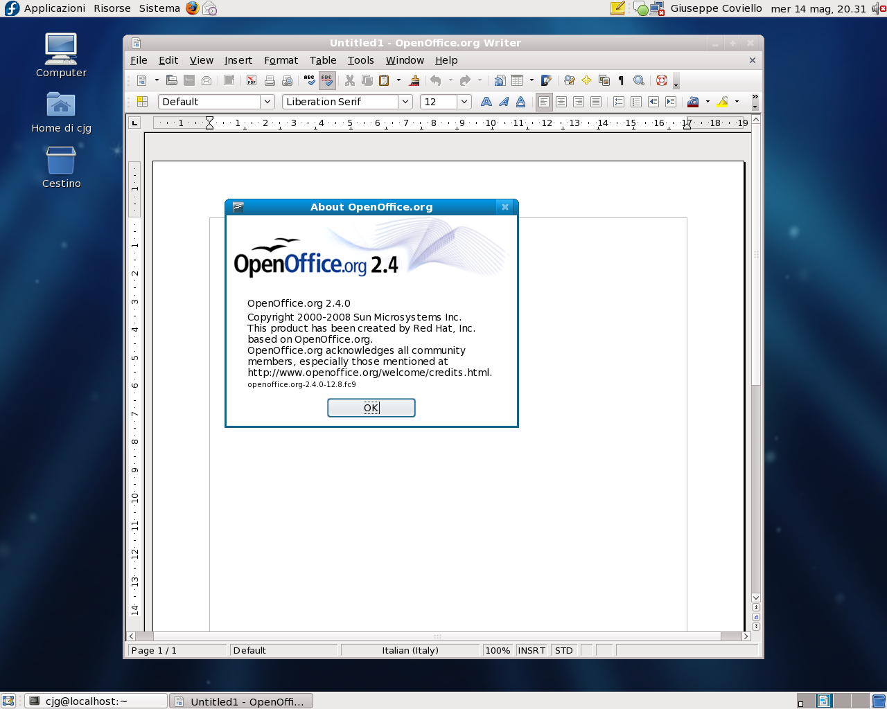Screen dimensions: 887x709
Task: Open the Hyperlink dialog icon
Action: [x=500, y=80]
